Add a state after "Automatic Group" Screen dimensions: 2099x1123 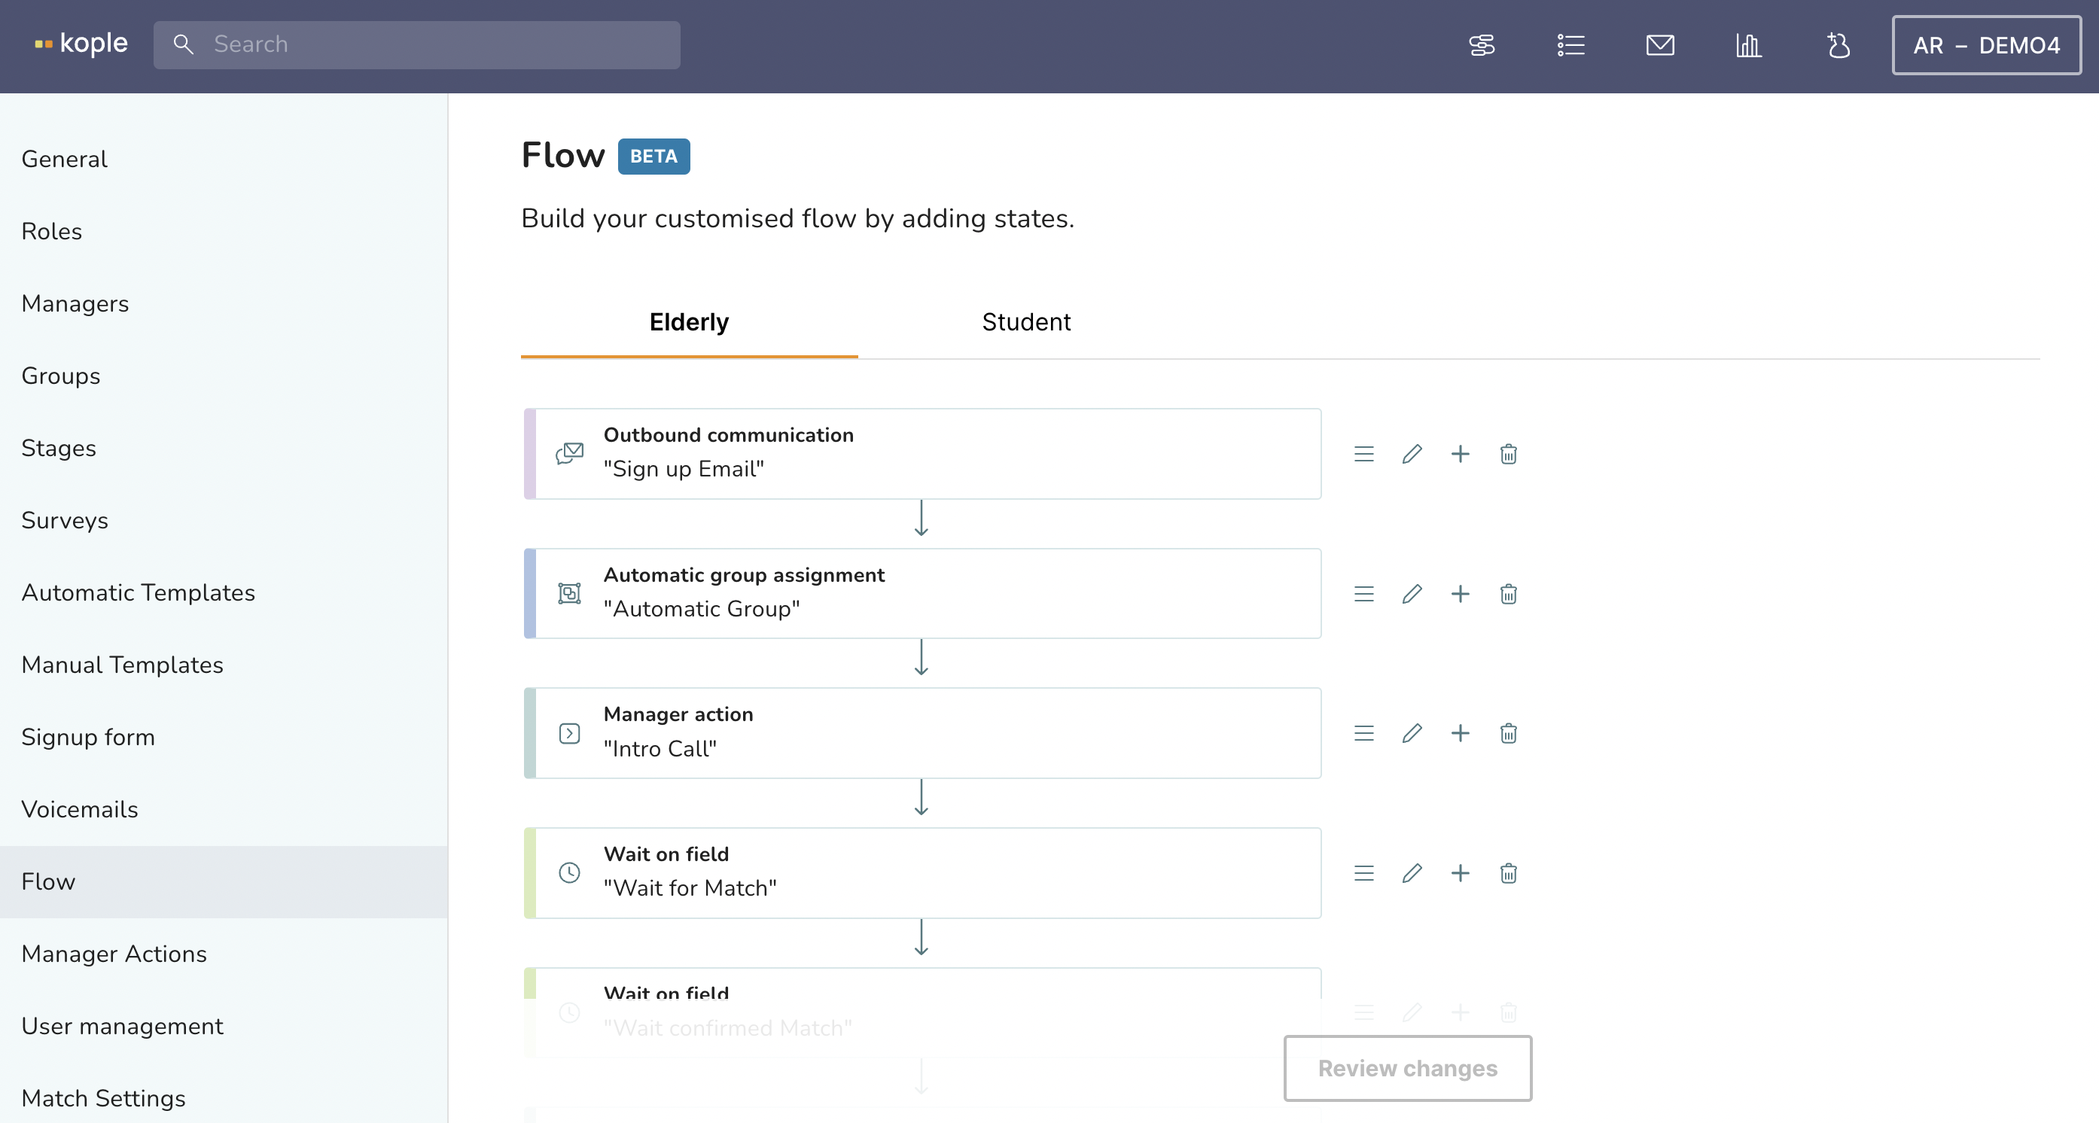click(1460, 595)
